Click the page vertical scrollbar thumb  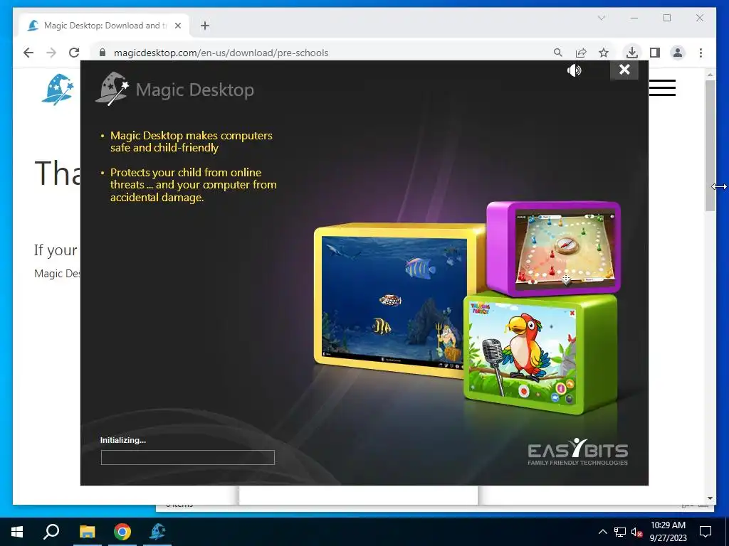[x=710, y=146]
